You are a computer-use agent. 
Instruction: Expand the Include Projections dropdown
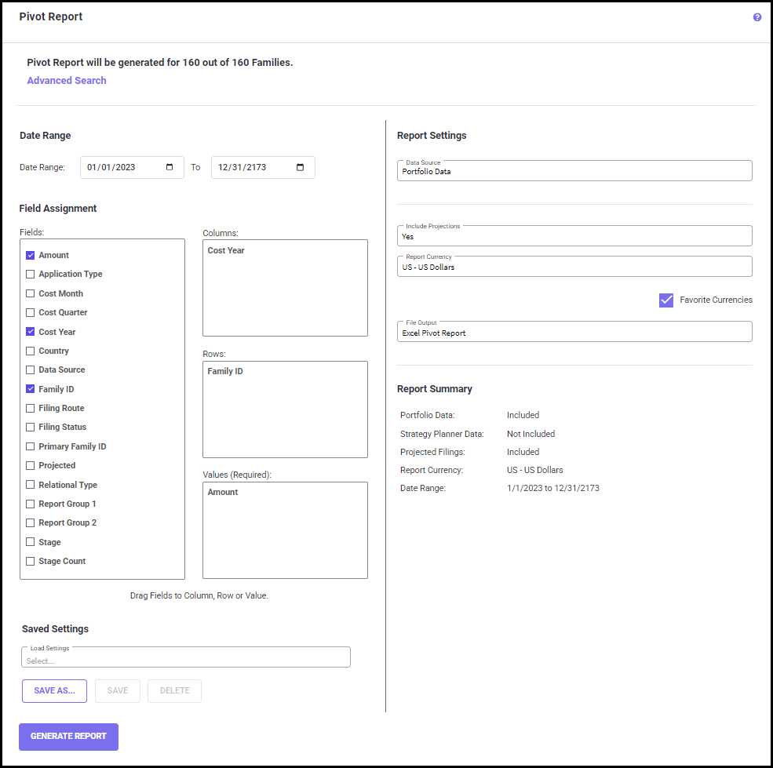pyautogui.click(x=574, y=236)
